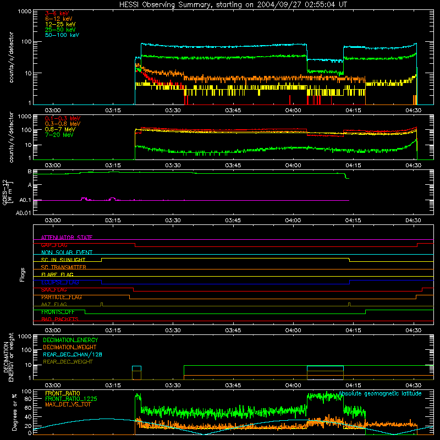Click the HESSI Observing Summary title
The width and height of the screenshot is (440, 440).
click(x=233, y=5)
